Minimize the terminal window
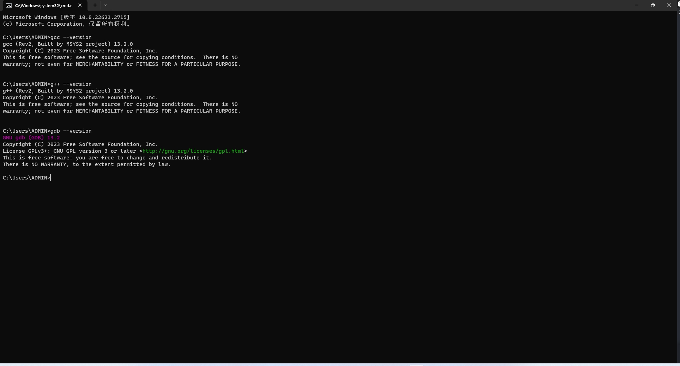This screenshot has height=366, width=680. tap(636, 5)
